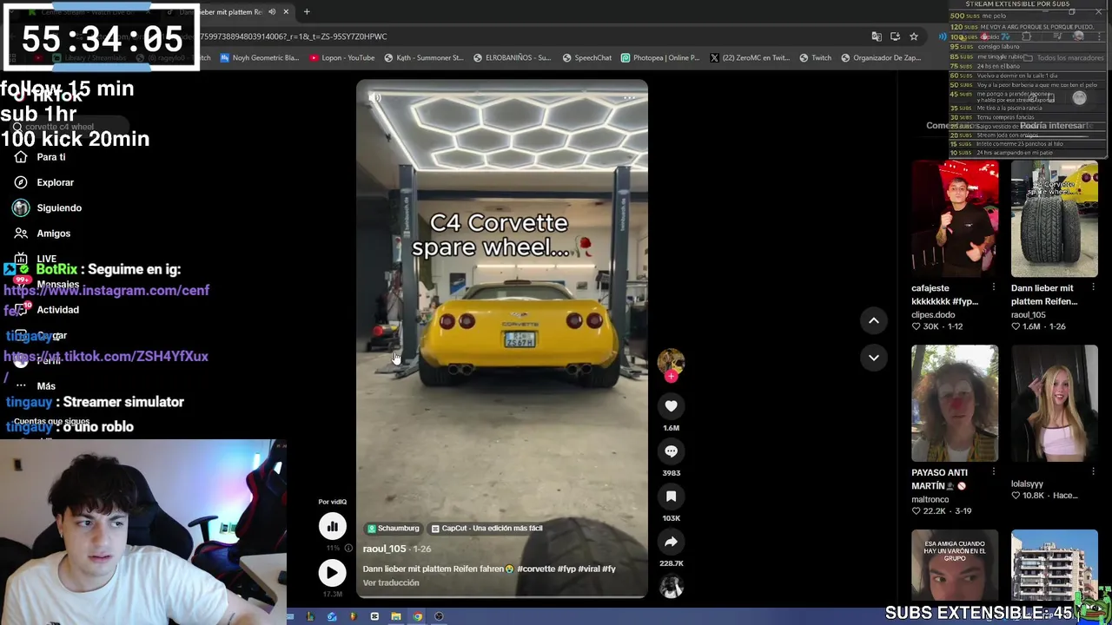Viewport: 1112px width, 625px height.
Task: Install the app from the address bar icon
Action: 896,36
